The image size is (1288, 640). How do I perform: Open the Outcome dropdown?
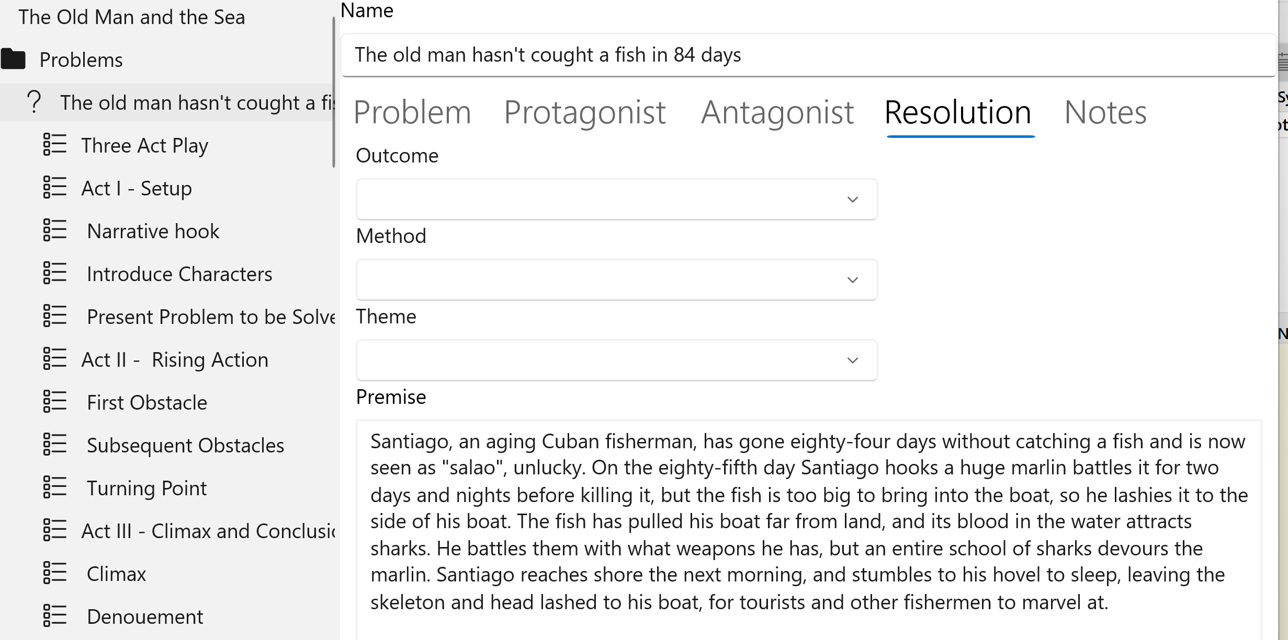coord(616,199)
